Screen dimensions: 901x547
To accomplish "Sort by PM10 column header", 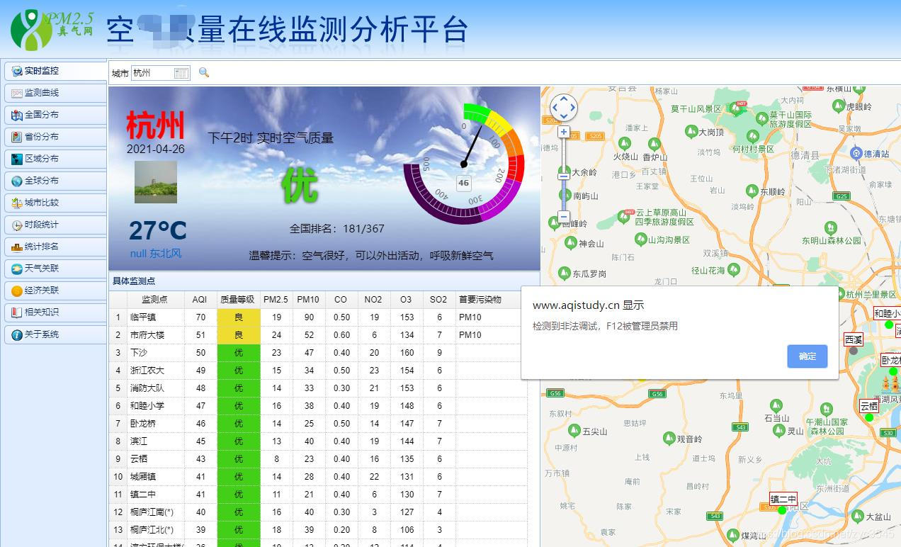I will coord(308,300).
